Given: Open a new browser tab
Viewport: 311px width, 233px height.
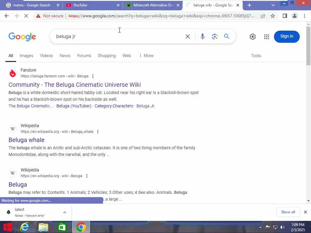Looking at the screenshot, I should coord(249,5).
